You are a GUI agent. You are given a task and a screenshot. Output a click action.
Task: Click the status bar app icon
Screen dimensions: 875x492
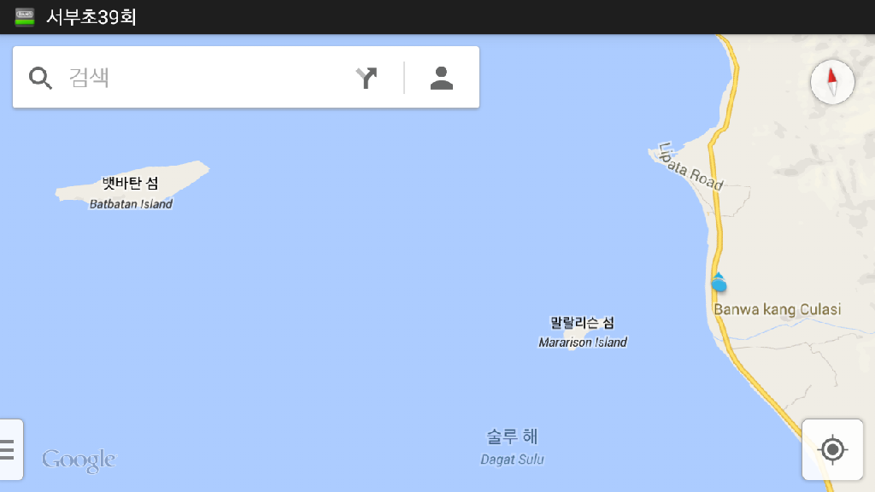coord(25,17)
